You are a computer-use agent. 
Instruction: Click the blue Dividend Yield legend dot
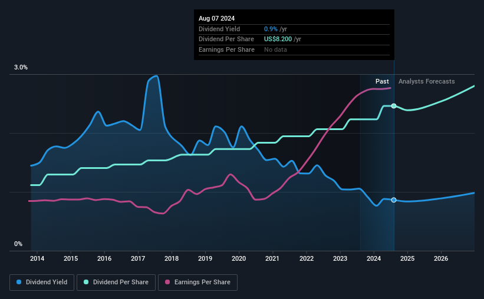point(19,282)
